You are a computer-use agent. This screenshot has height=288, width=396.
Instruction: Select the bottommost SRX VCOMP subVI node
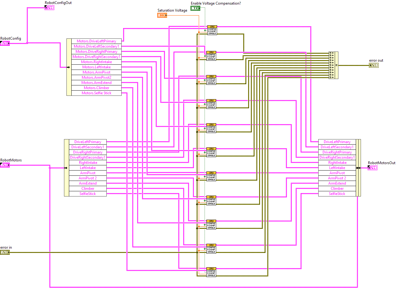click(212, 272)
